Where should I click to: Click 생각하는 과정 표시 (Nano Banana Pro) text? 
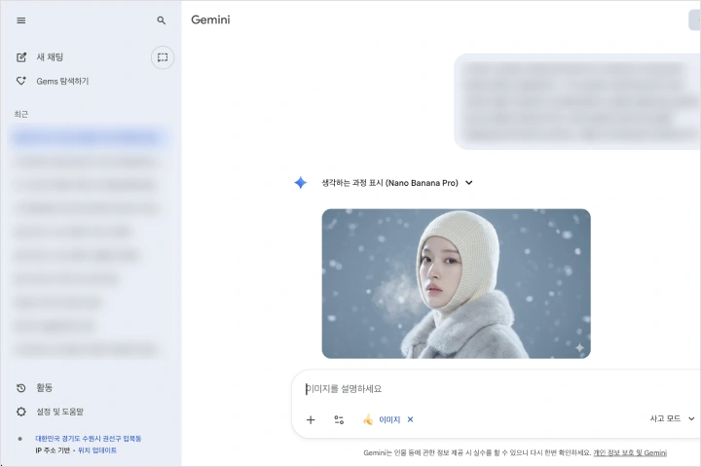tap(389, 183)
